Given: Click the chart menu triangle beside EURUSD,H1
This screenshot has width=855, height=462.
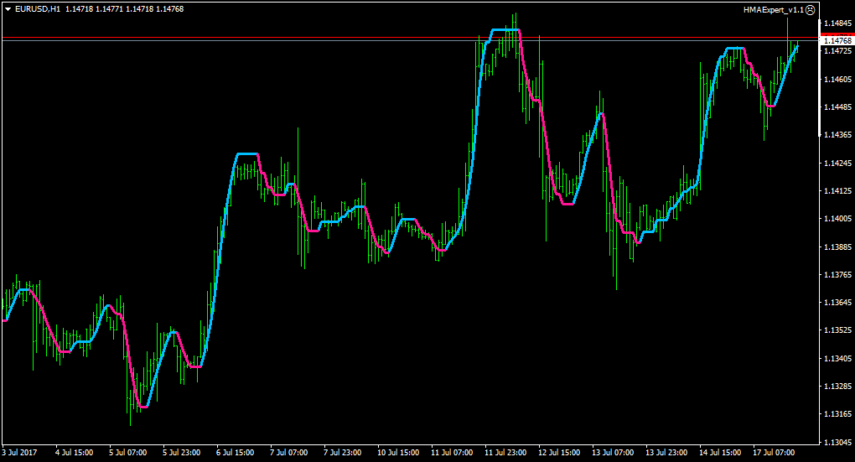Looking at the screenshot, I should [x=8, y=9].
